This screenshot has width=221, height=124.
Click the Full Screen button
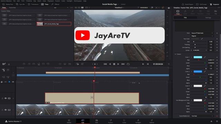coord(201,4)
